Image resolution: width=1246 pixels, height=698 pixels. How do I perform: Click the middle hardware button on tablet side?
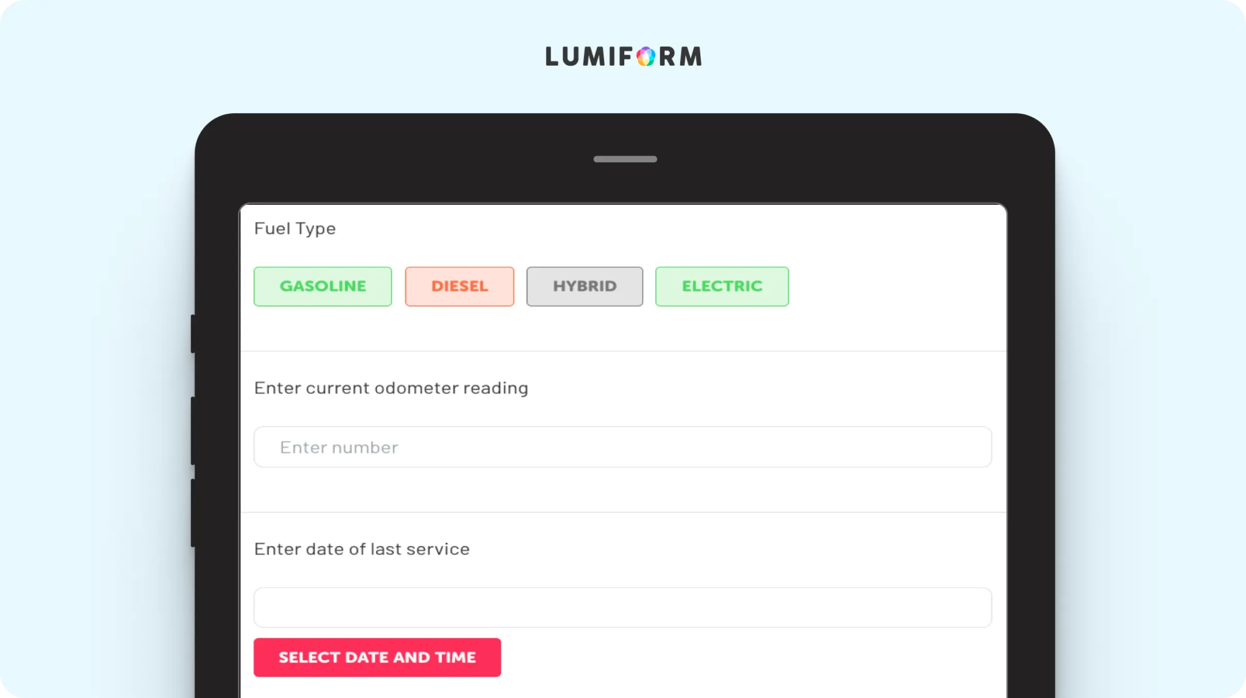tap(193, 431)
